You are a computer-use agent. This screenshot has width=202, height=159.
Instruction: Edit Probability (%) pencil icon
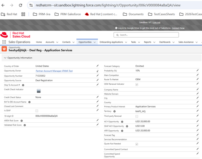198,70
